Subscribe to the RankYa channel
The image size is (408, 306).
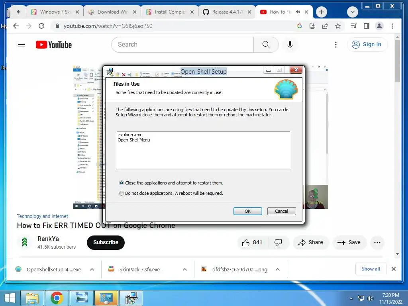[x=106, y=243]
